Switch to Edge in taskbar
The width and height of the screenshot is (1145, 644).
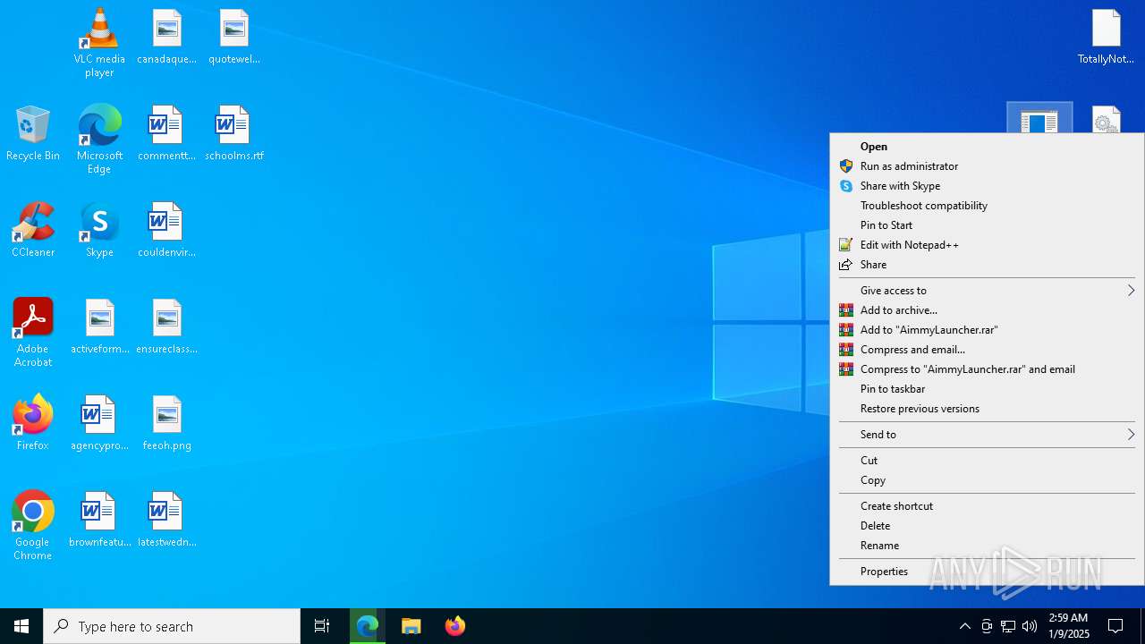(x=368, y=626)
